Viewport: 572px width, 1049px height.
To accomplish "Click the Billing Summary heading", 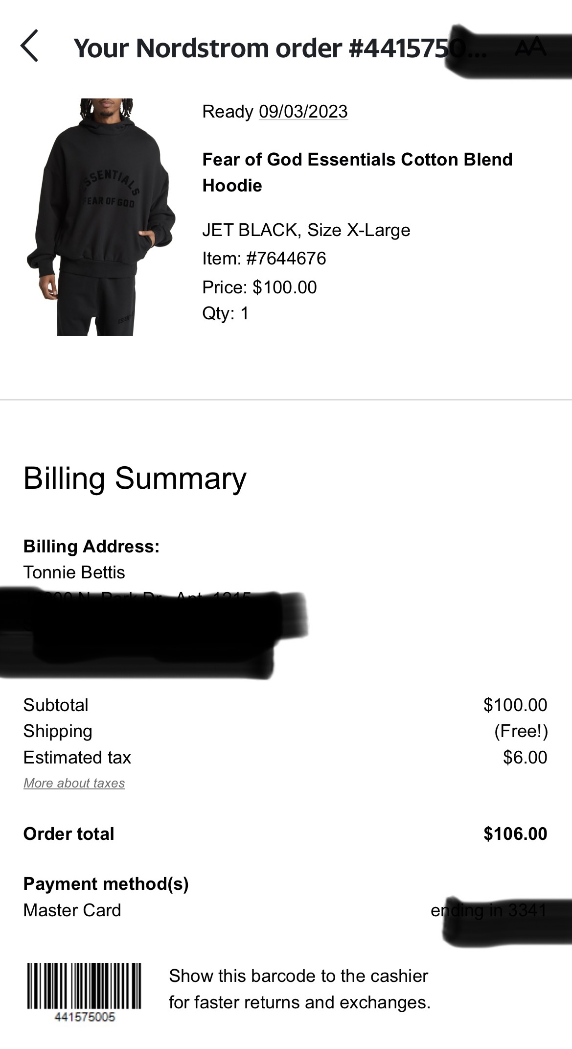I will (x=135, y=478).
